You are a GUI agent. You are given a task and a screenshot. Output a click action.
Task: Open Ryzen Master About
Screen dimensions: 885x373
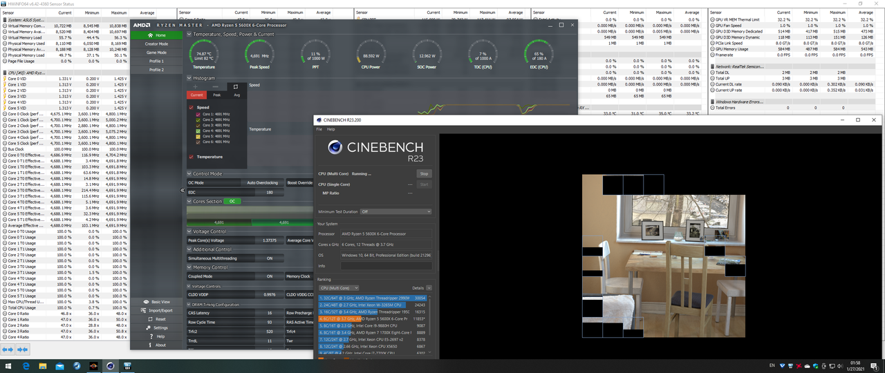[156, 345]
